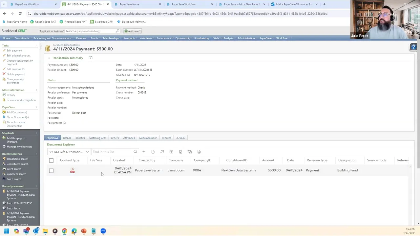Click the workflow diagram icon in toolbar
The width and height of the screenshot is (420, 236).
click(190, 152)
